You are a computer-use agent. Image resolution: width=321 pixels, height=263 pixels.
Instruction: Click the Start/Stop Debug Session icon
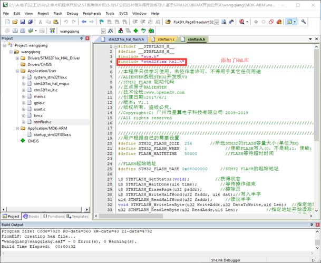[241, 22]
